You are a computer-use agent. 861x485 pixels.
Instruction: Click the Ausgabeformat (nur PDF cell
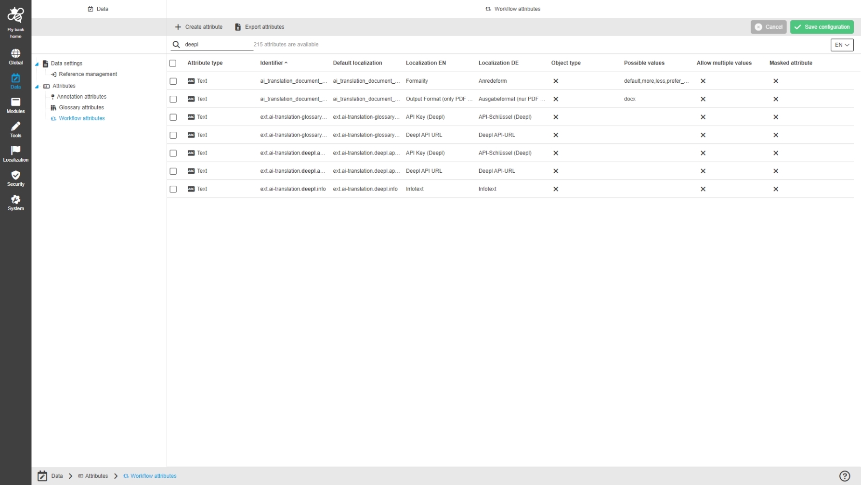[511, 99]
